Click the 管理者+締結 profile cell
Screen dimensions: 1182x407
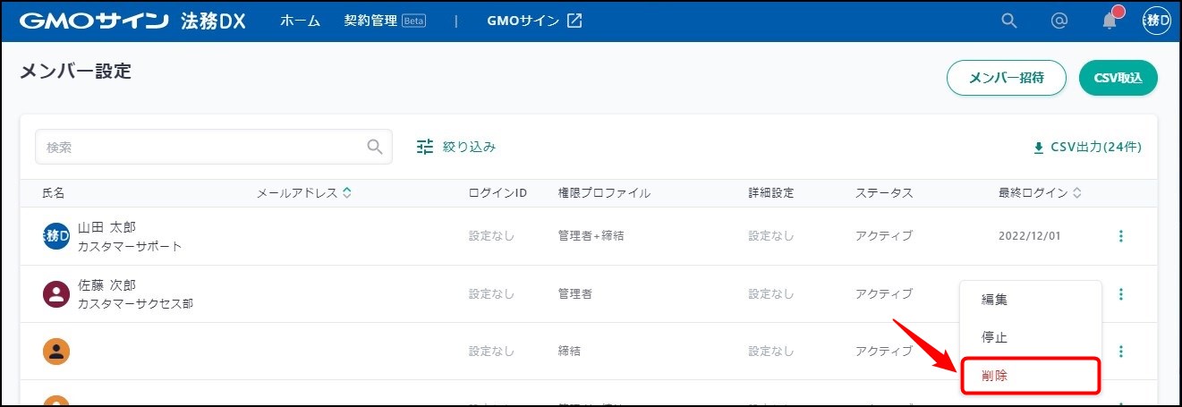point(591,236)
